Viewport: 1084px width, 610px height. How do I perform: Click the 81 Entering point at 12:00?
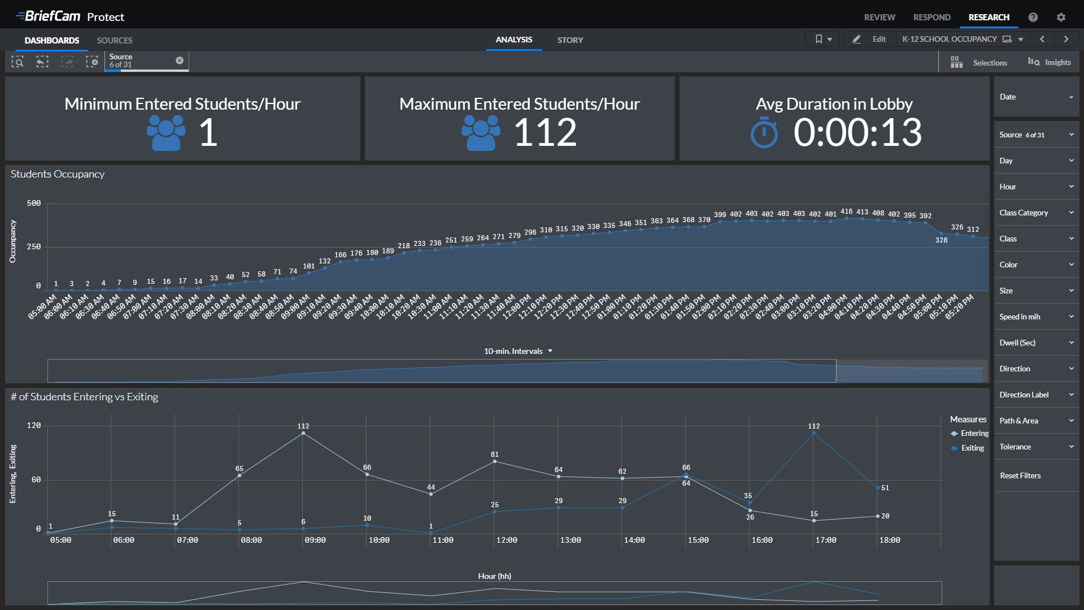(x=495, y=461)
